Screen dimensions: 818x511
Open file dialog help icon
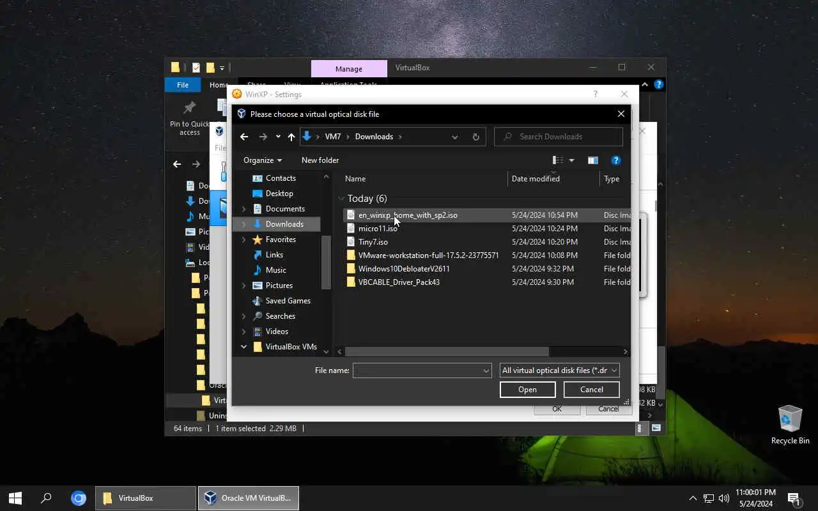(x=616, y=160)
